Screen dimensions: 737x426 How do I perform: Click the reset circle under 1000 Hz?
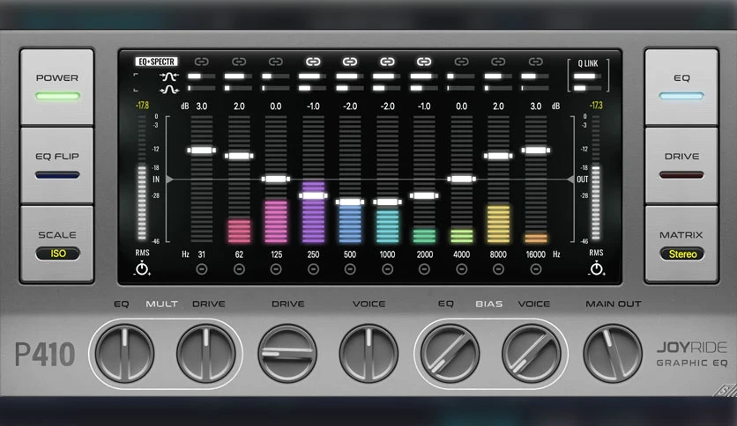pyautogui.click(x=387, y=269)
